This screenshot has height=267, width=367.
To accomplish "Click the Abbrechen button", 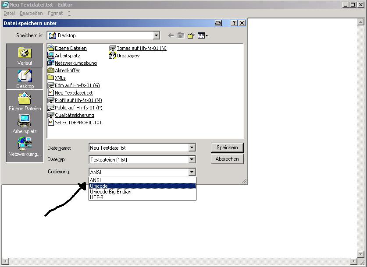I will point(227,159).
